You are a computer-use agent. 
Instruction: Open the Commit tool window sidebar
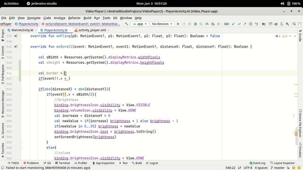tap(3, 52)
